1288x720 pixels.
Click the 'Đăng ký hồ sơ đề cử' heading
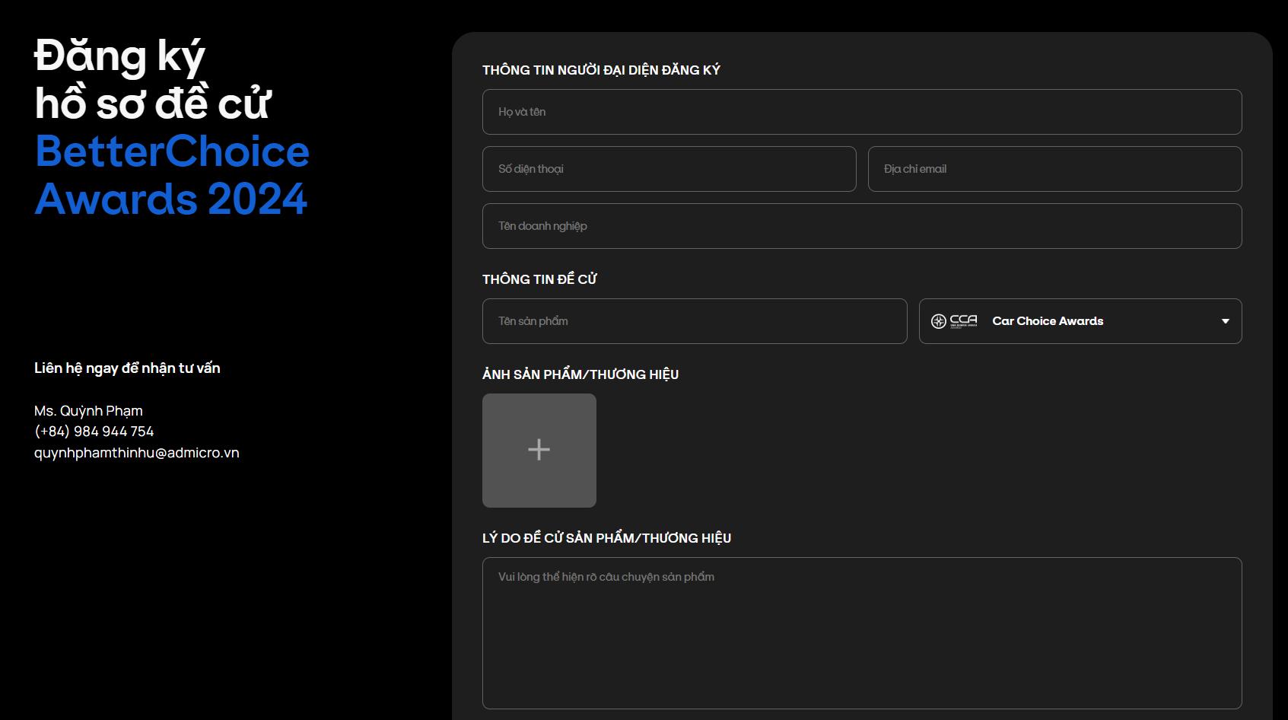click(x=152, y=80)
